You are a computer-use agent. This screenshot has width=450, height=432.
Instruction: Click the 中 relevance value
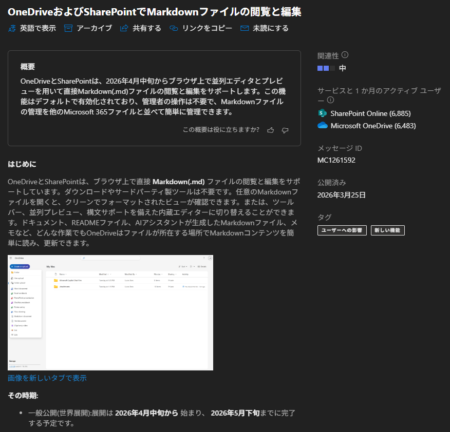tap(342, 68)
